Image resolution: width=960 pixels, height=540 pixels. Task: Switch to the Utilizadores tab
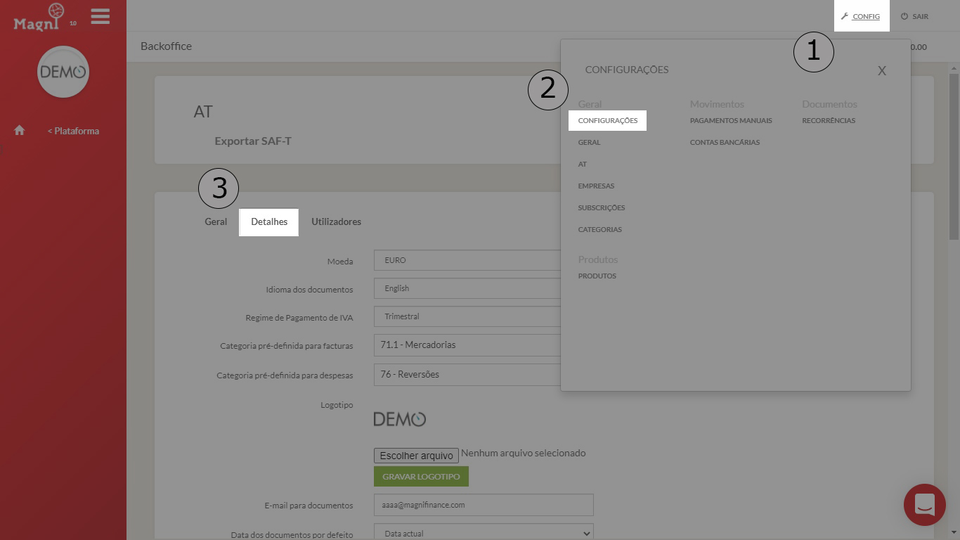click(336, 221)
